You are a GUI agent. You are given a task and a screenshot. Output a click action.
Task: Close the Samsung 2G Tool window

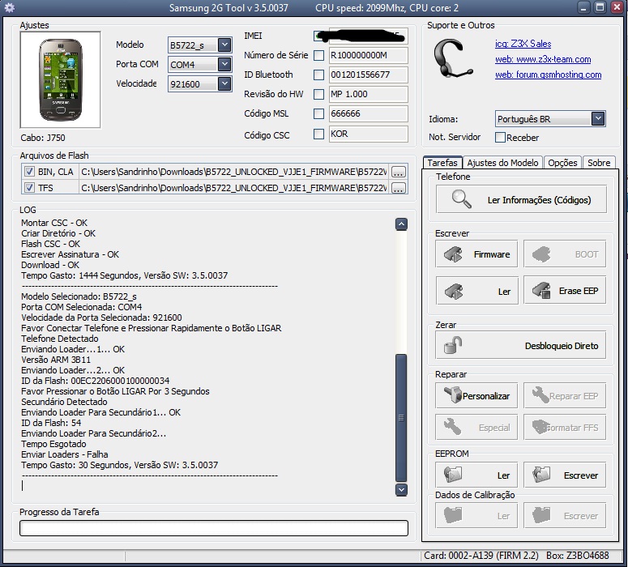coord(617,7)
